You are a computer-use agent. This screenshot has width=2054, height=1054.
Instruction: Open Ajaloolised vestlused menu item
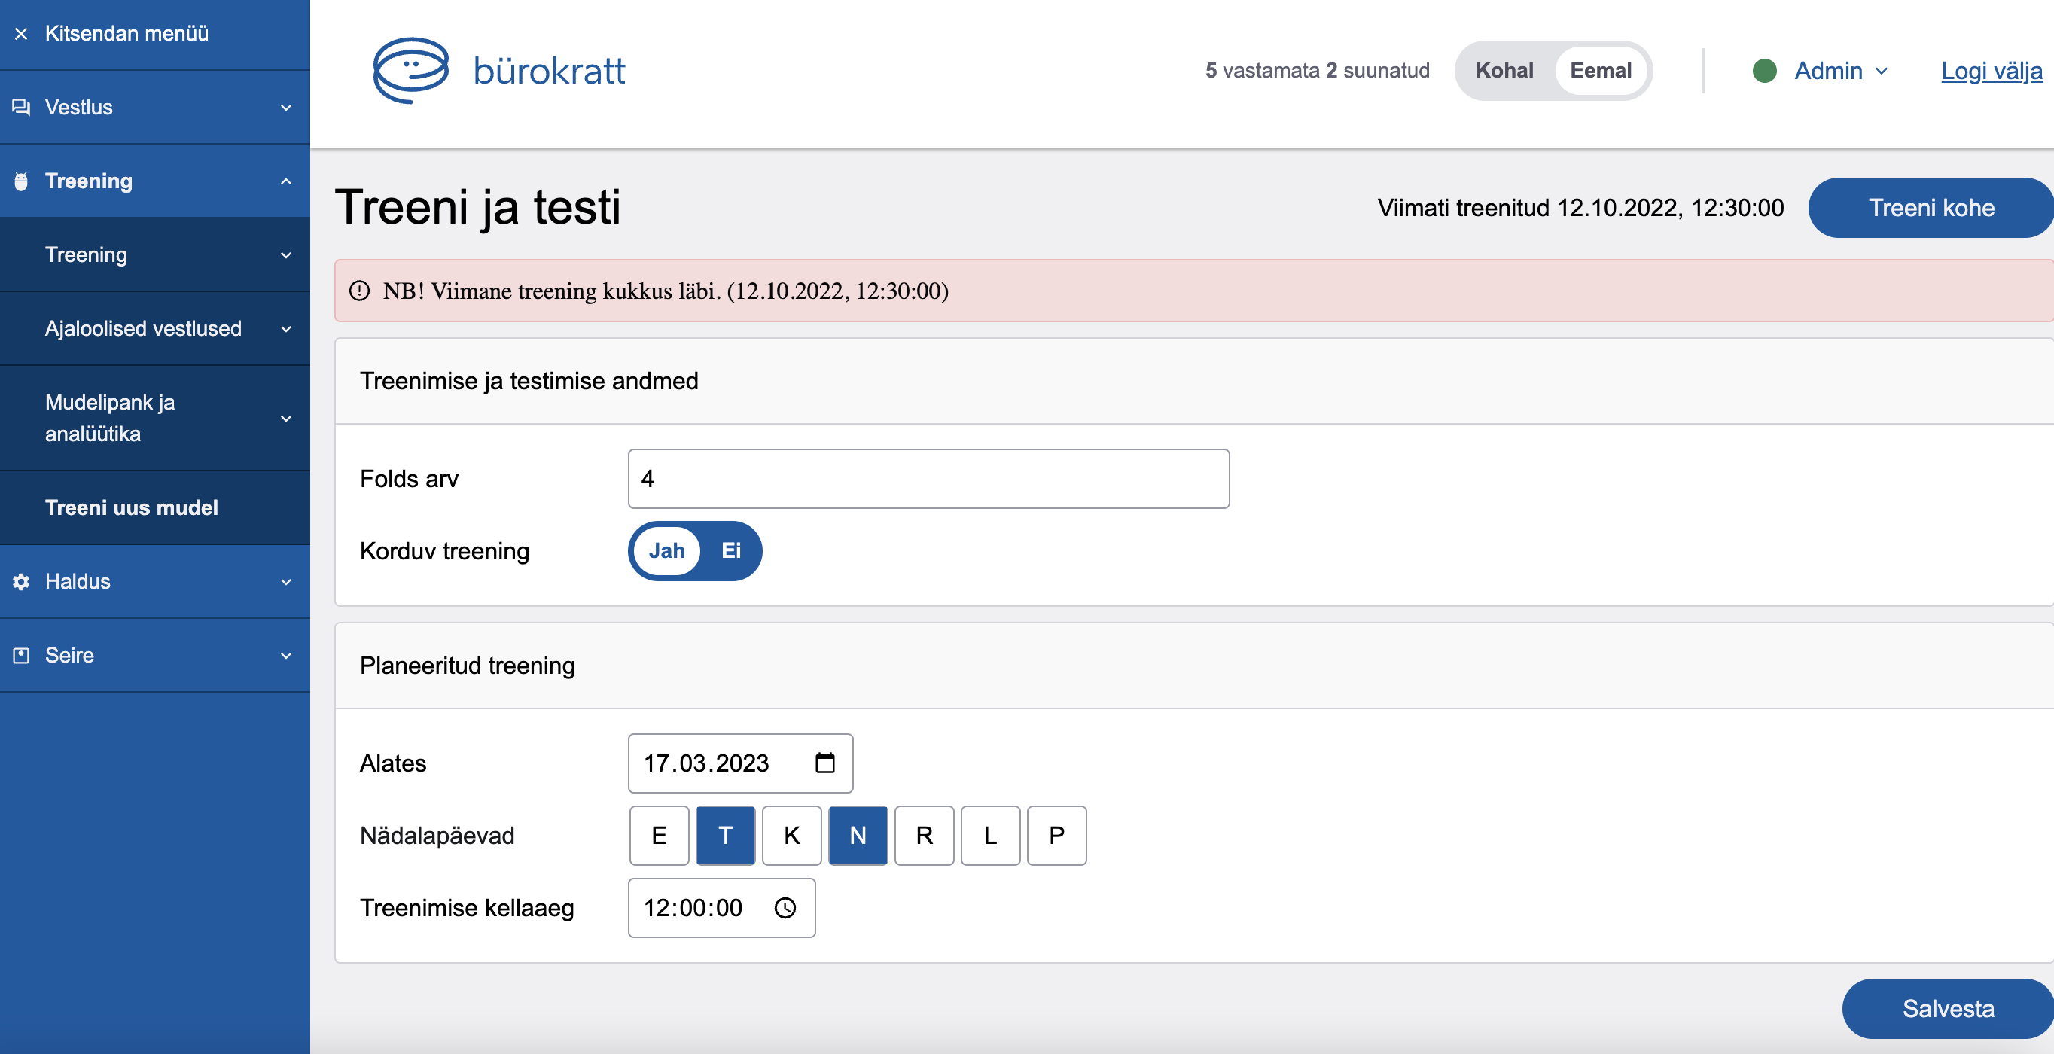coord(154,328)
